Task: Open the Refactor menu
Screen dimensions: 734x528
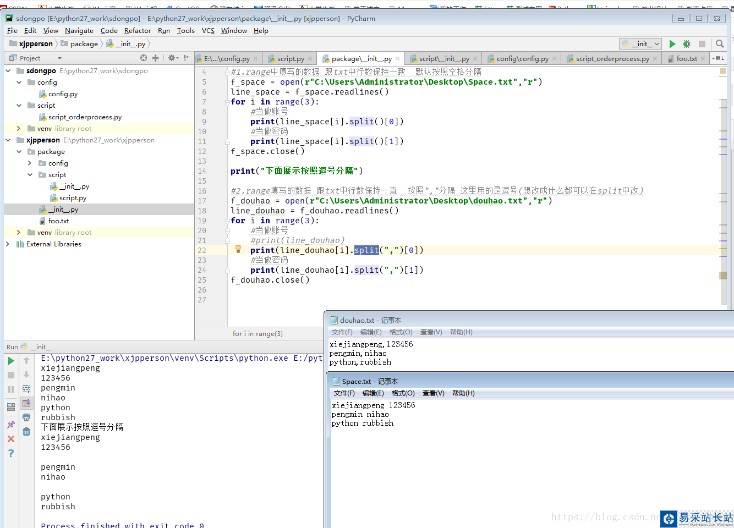Action: click(138, 31)
